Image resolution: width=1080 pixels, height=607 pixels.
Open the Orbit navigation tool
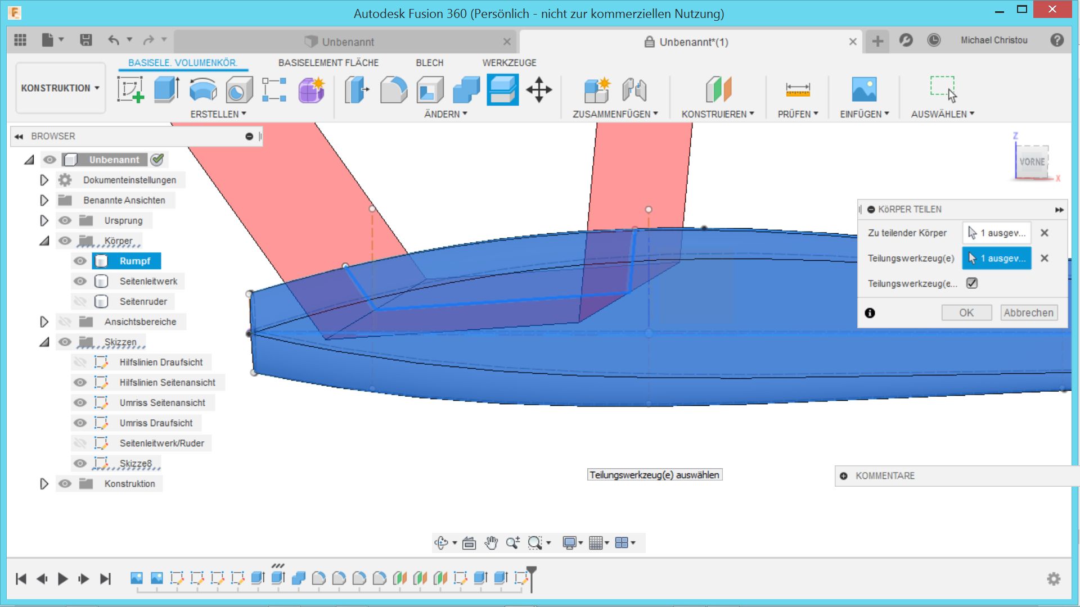pyautogui.click(x=441, y=543)
